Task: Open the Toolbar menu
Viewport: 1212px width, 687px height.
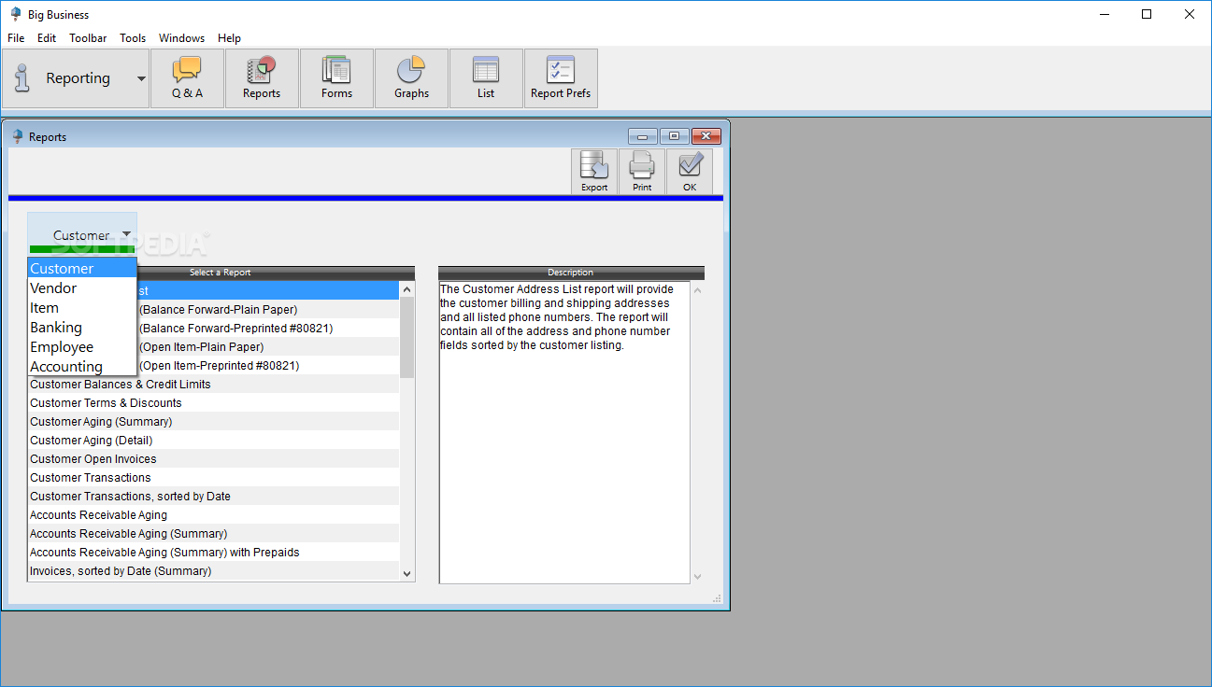Action: pyautogui.click(x=88, y=38)
